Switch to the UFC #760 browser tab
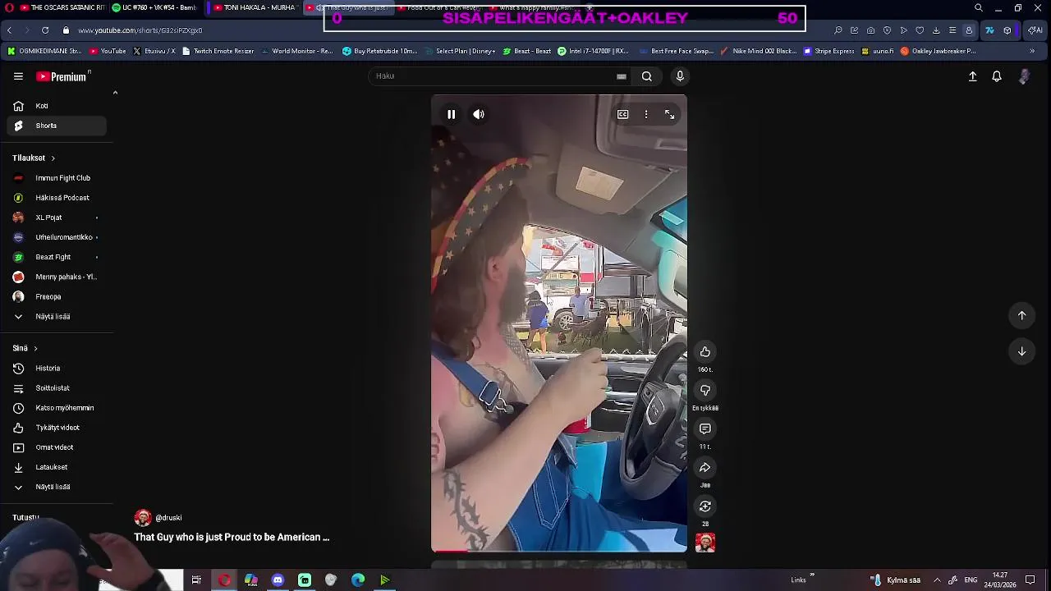Screen dimensions: 1051x591 pyautogui.click(x=156, y=7)
